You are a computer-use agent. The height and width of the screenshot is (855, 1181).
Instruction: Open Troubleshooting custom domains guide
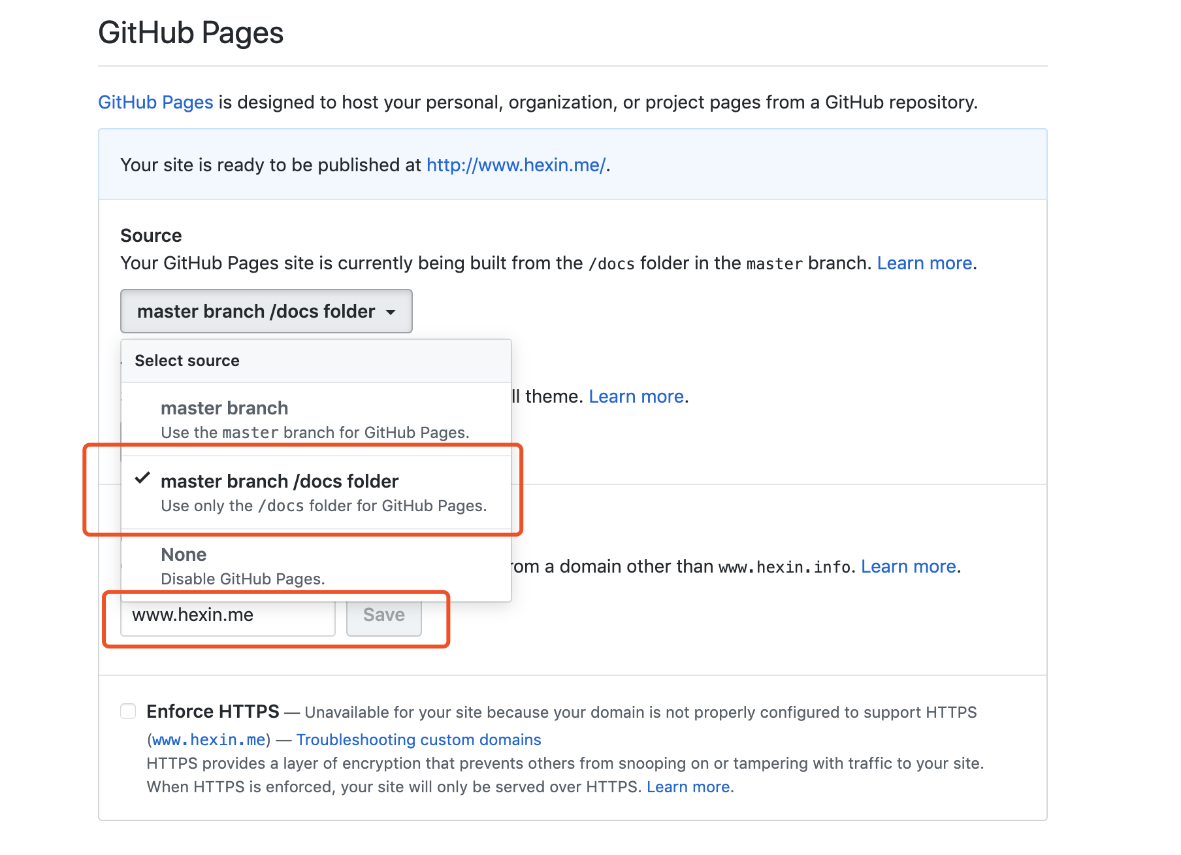[x=418, y=739]
